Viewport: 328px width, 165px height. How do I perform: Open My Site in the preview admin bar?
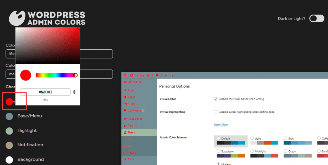pos(140,75)
